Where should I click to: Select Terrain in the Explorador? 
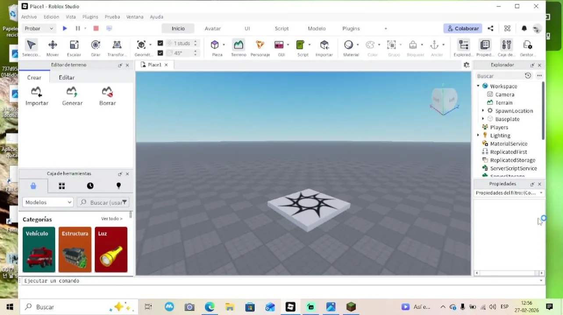point(504,102)
